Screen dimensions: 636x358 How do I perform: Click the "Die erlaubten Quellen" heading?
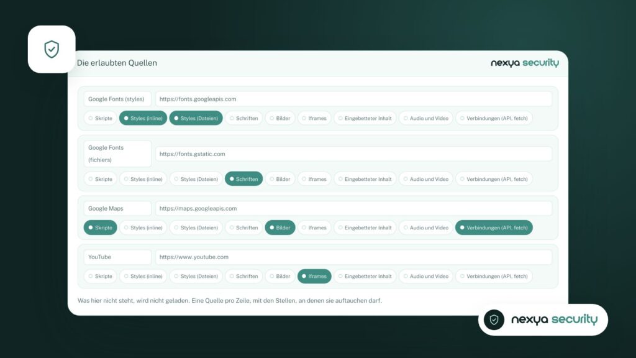pyautogui.click(x=117, y=63)
